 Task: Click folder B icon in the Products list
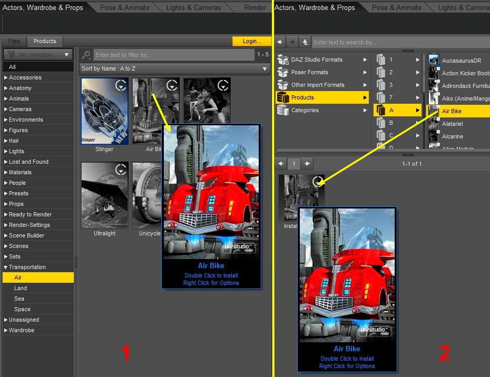(380, 123)
